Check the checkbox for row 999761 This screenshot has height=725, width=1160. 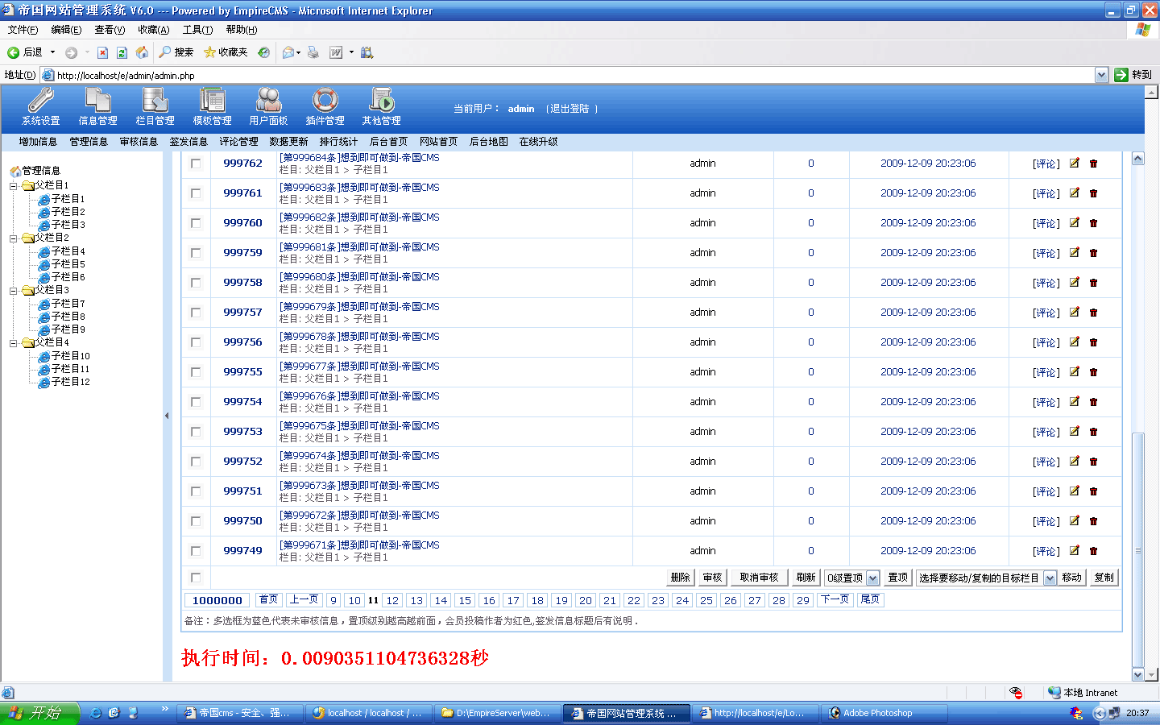click(x=196, y=193)
